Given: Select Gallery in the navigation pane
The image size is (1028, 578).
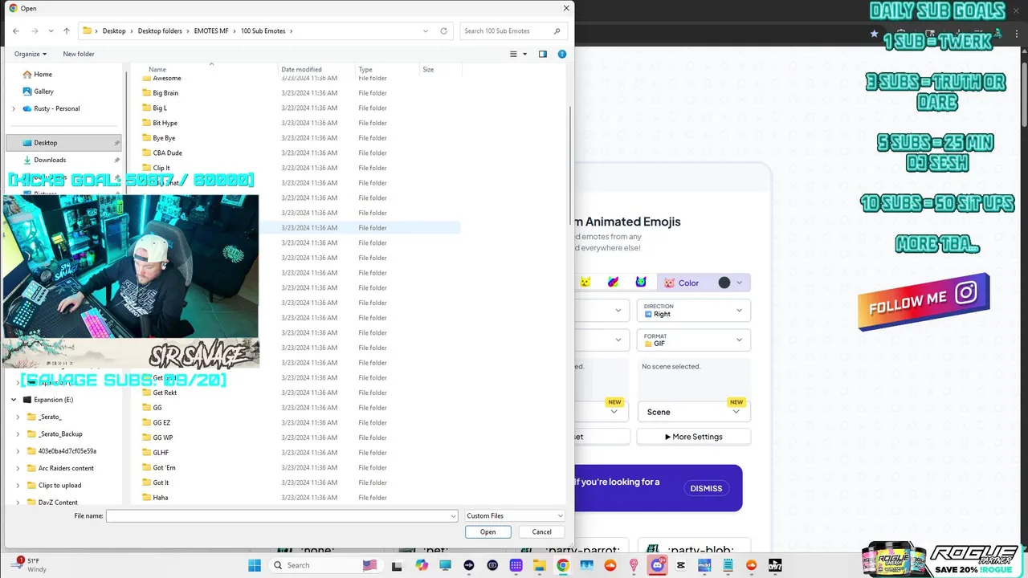Looking at the screenshot, I should [43, 92].
